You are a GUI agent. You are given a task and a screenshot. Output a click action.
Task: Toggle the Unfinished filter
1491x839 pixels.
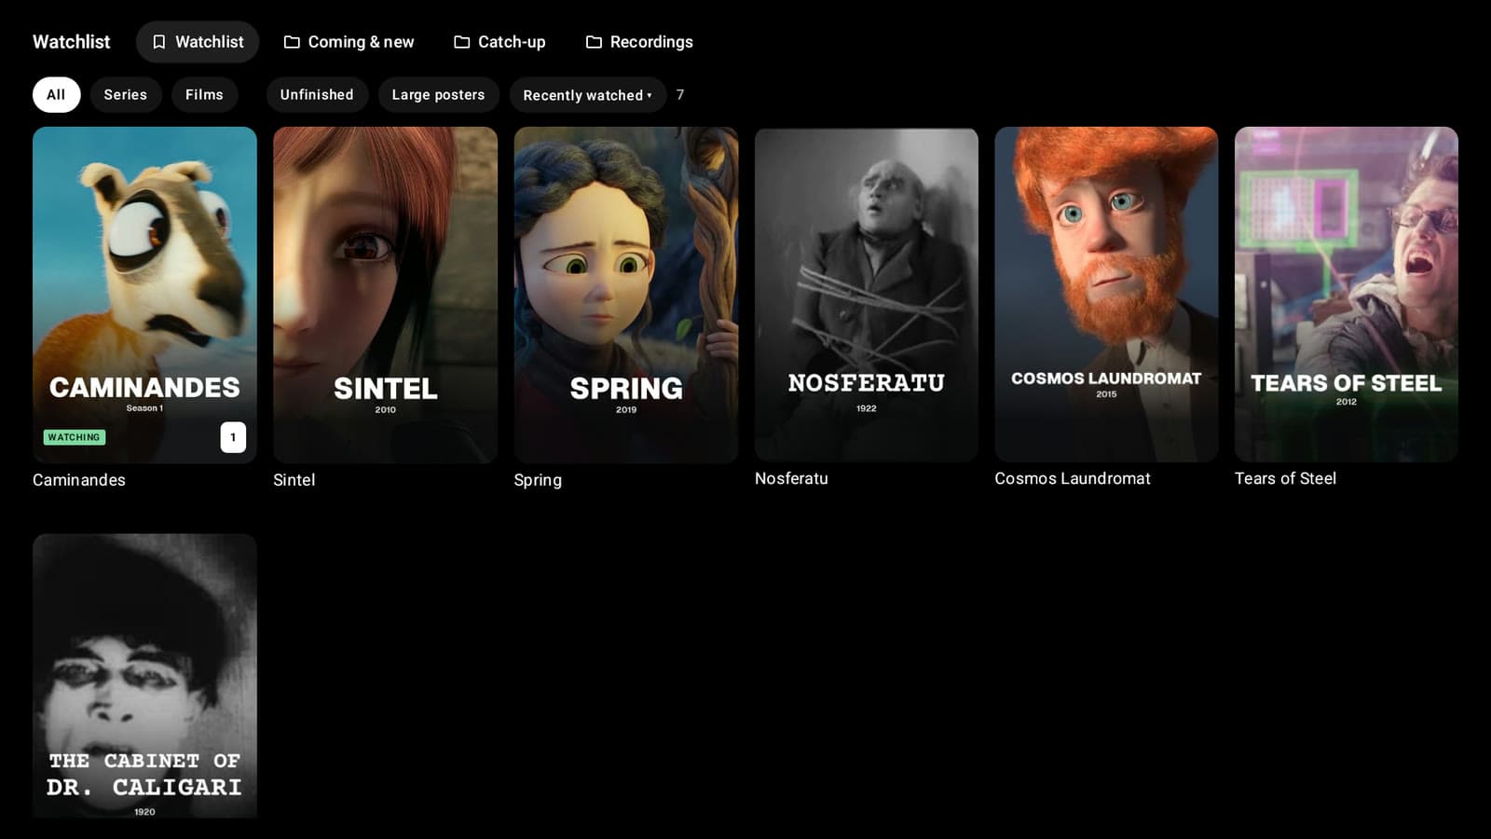[317, 95]
